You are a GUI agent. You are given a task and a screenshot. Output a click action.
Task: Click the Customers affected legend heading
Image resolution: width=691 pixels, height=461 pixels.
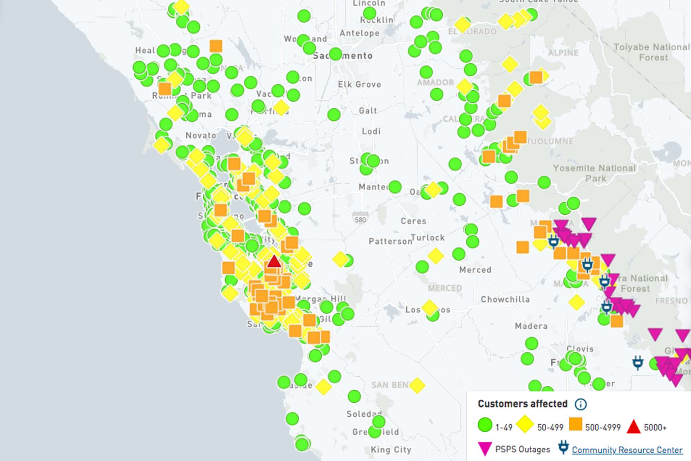[523, 404]
